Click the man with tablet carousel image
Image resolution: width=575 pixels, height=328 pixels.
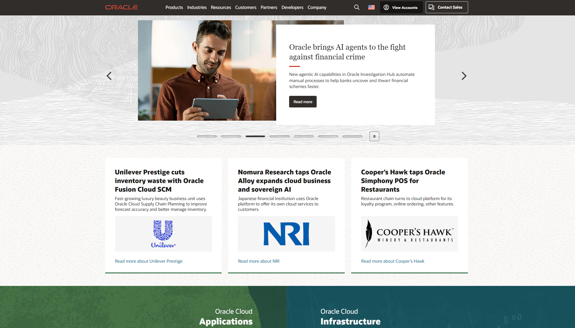pos(207,70)
